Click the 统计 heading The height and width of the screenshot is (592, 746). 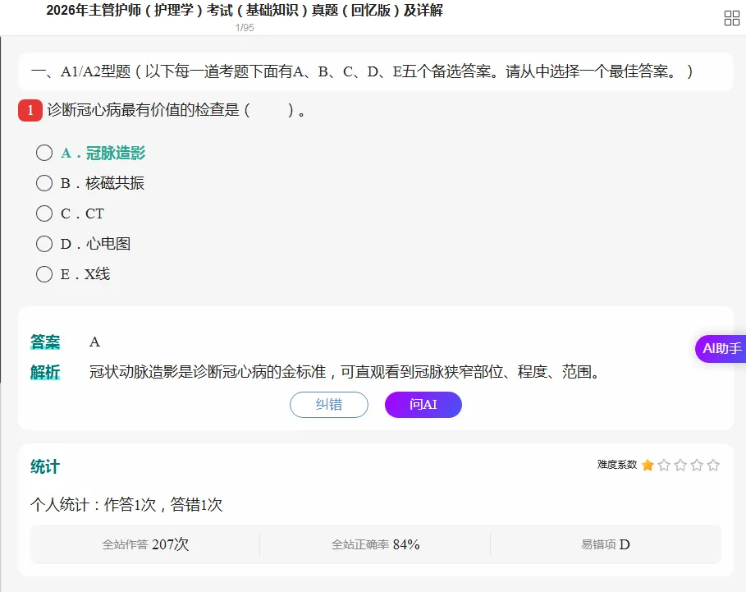[x=45, y=467]
